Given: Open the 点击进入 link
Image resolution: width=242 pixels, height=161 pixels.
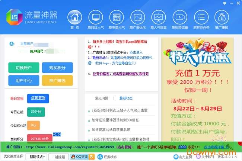Looking at the screenshot, I should coord(136,52).
